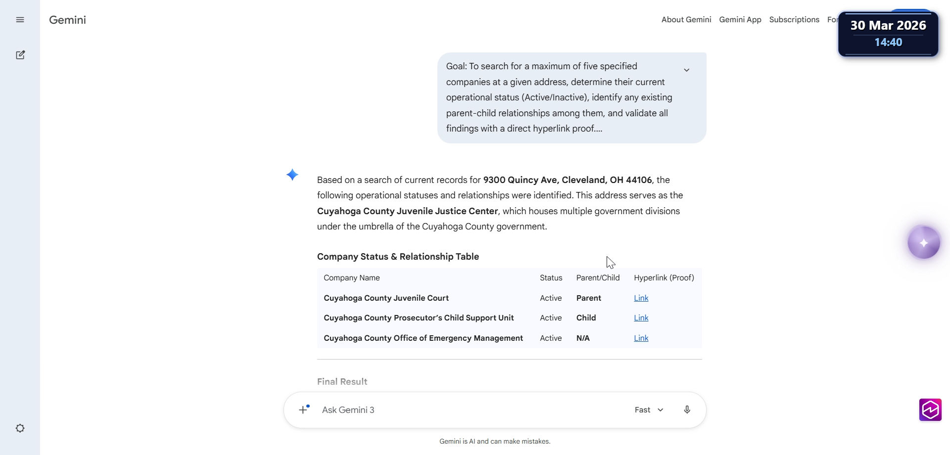Click the date and time clock widget

pyautogui.click(x=888, y=34)
